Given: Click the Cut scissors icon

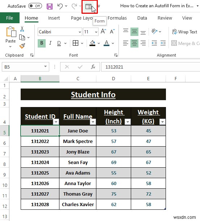Looking at the screenshot, I should [22, 29].
